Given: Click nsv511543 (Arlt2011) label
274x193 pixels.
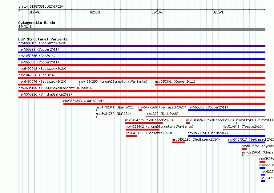Looking at the screenshot, I should pos(254,120).
